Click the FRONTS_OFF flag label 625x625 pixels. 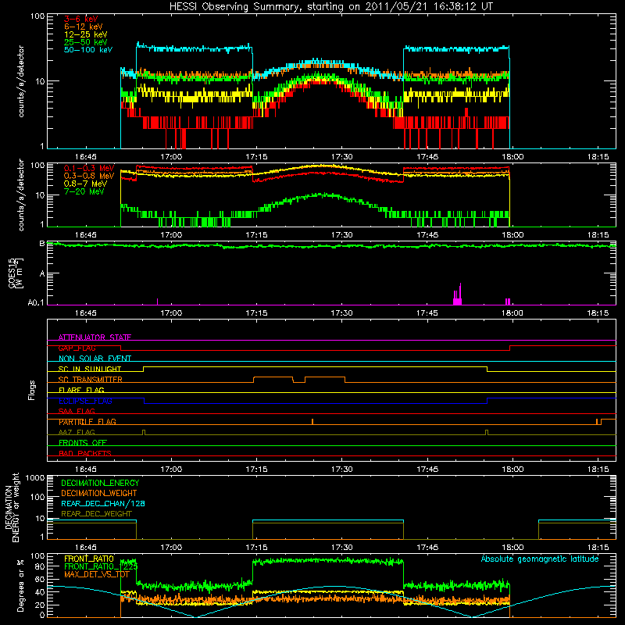pyautogui.click(x=83, y=443)
